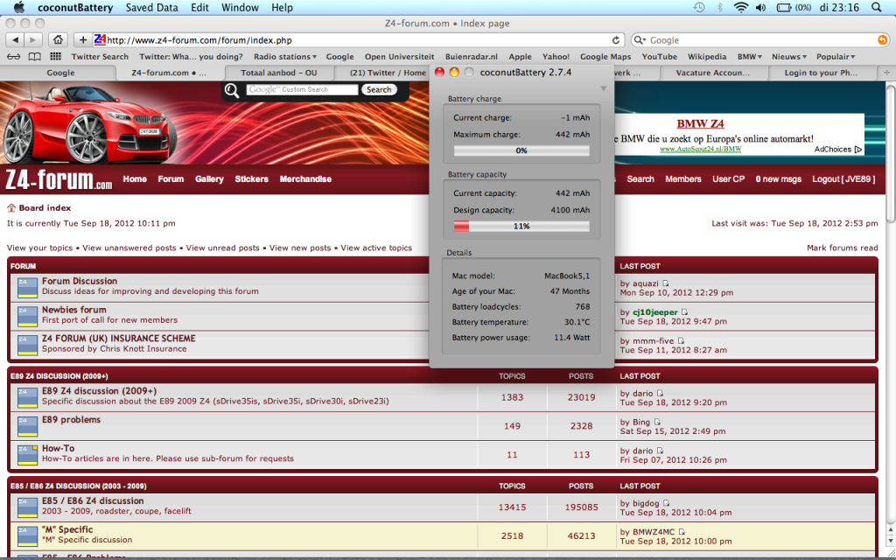This screenshot has height=560, width=896.
Task: Open the Radio stations bookmark dropdown
Action: point(285,57)
